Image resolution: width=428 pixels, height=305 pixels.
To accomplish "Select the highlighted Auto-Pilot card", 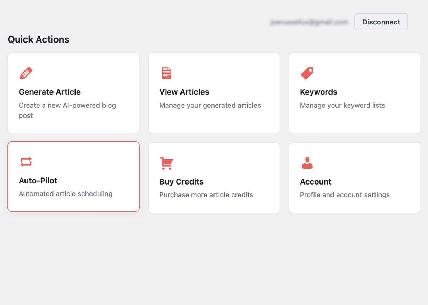I will tap(73, 177).
